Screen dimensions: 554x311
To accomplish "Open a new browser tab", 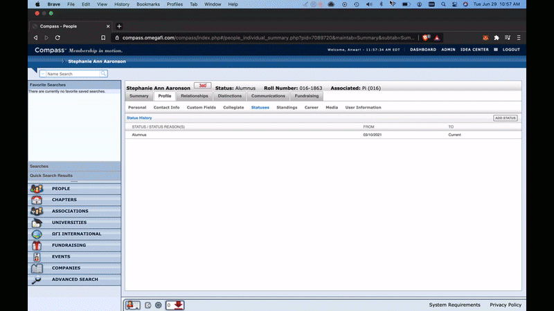I will [x=119, y=26].
